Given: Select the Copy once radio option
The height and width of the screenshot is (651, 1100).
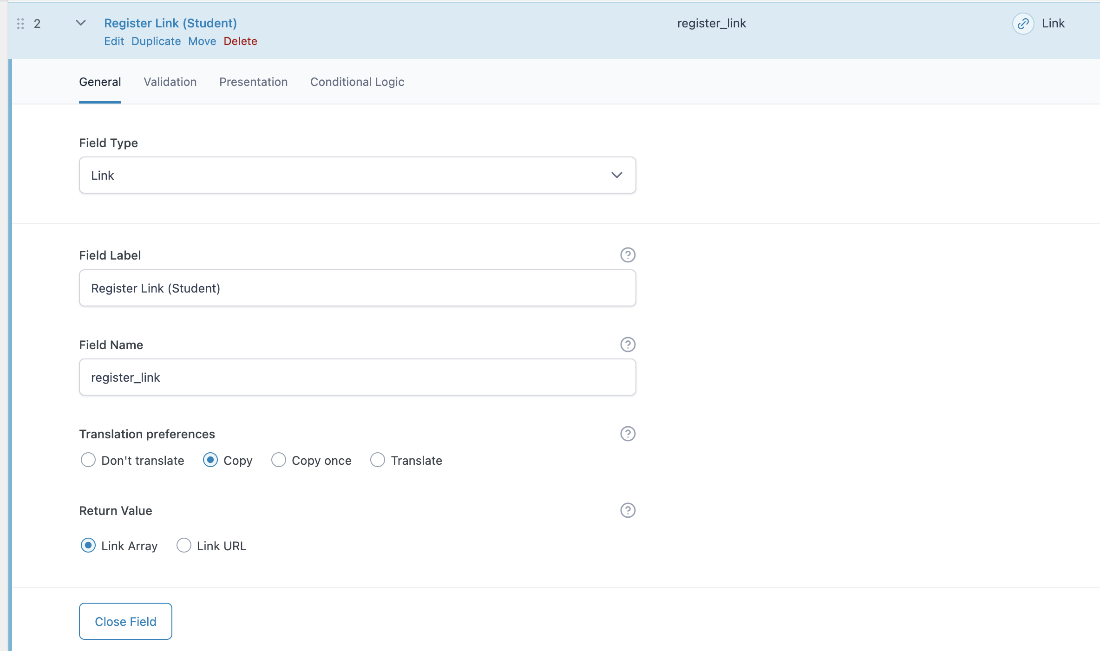Looking at the screenshot, I should [x=279, y=460].
